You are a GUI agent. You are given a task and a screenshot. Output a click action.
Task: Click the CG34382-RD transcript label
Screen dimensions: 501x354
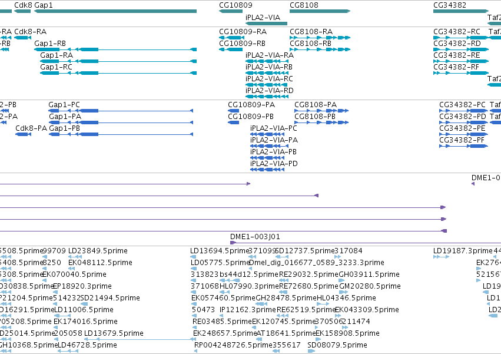pos(457,43)
